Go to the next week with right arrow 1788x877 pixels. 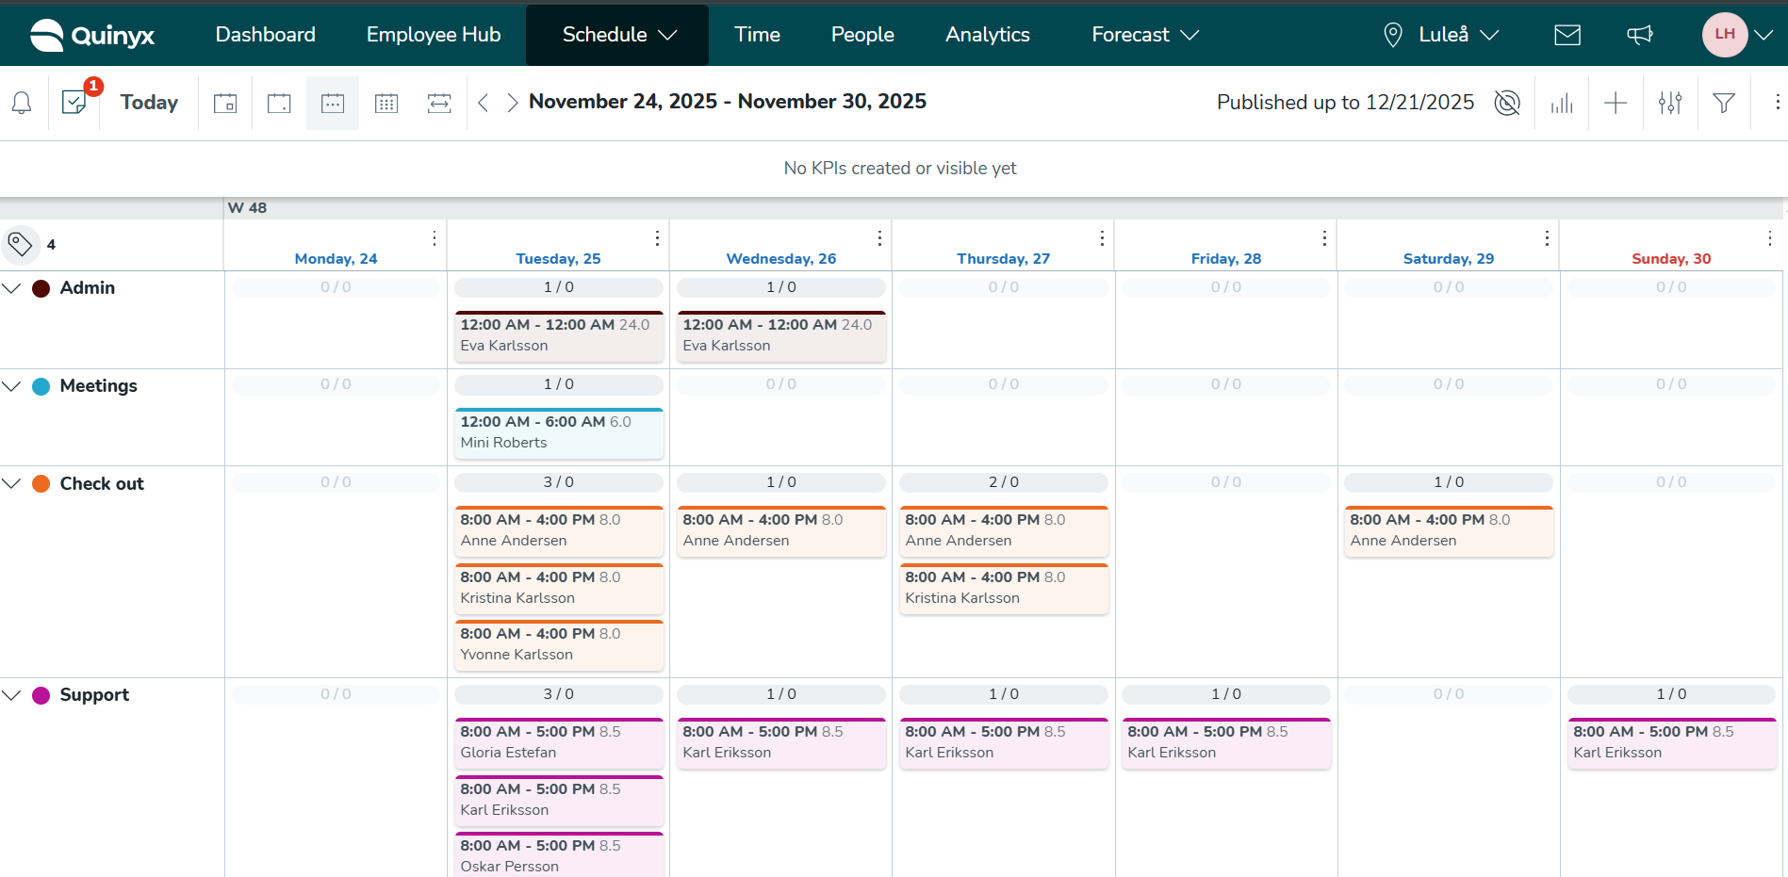[x=512, y=103]
